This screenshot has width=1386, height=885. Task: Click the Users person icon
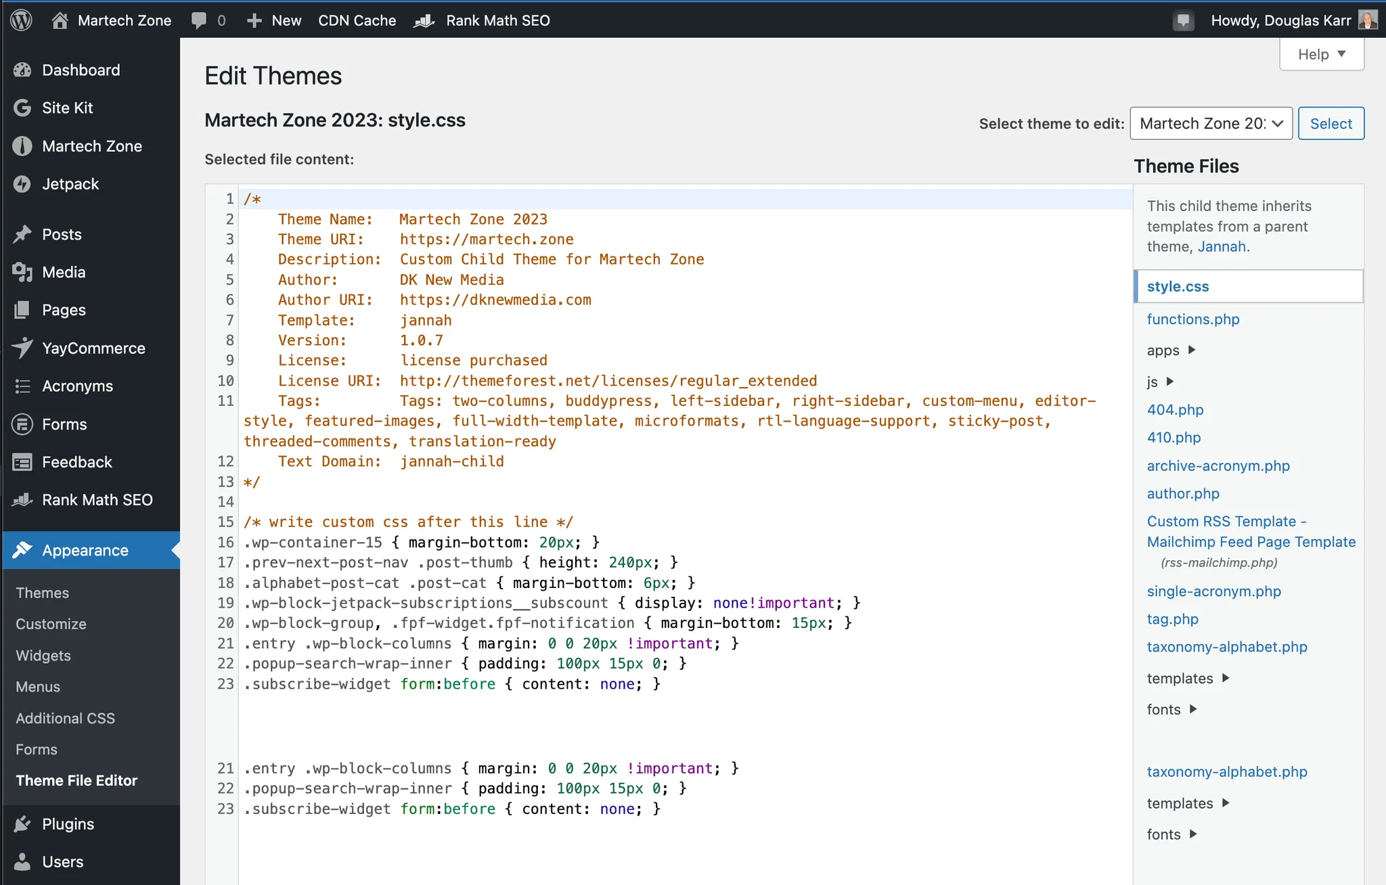point(22,861)
